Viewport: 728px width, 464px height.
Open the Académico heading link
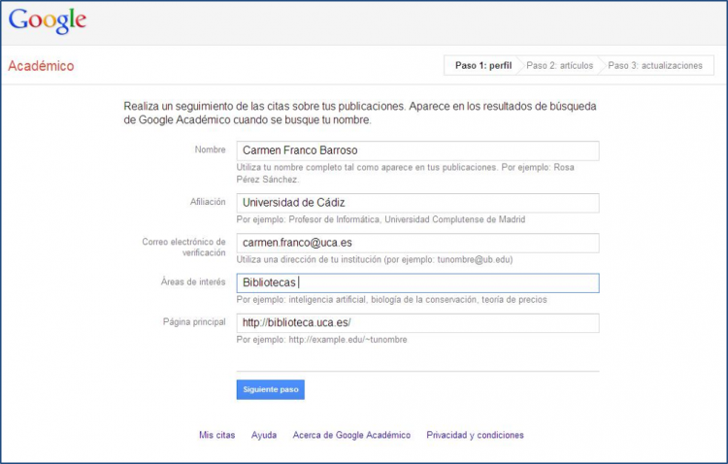[x=41, y=66]
